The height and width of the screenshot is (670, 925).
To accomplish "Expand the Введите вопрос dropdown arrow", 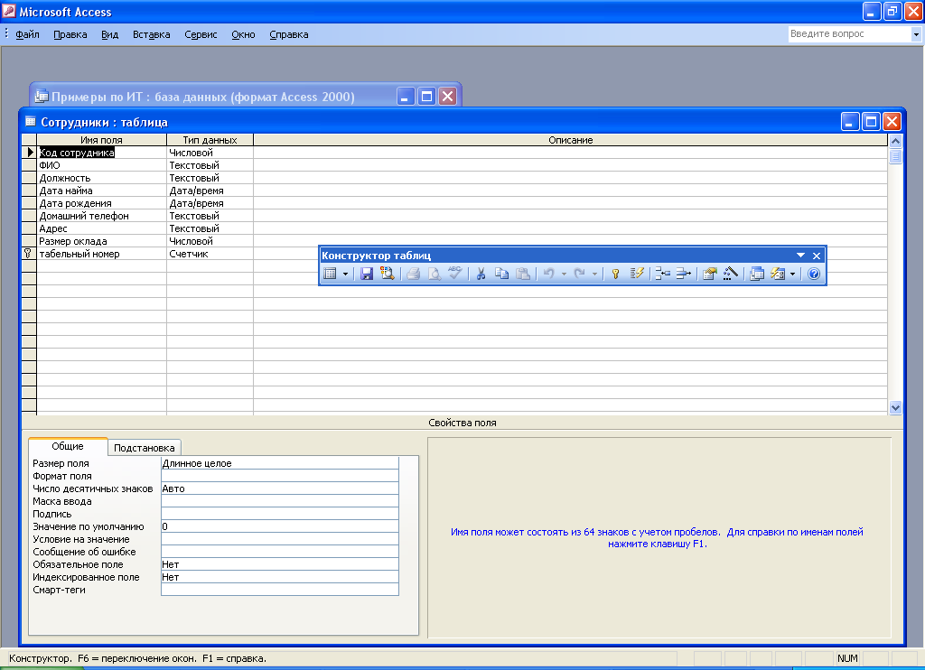I will point(916,34).
